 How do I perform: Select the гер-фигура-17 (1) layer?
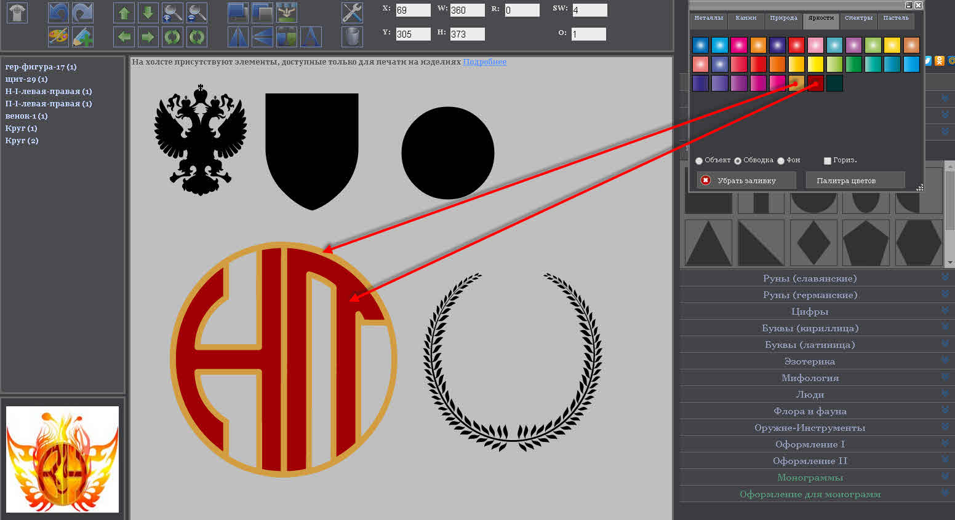point(41,67)
